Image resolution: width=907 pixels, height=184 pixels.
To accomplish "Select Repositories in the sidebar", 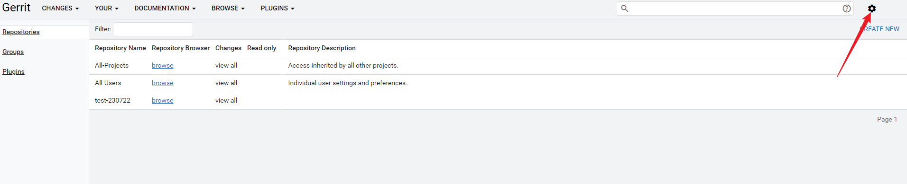I will pos(21,32).
